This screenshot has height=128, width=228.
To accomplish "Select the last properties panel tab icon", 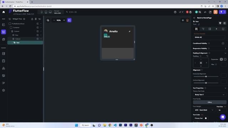I will pyautogui.click(x=223, y=29).
